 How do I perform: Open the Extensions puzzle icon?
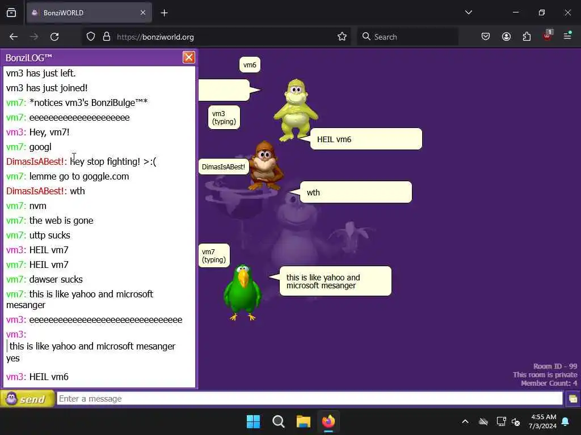tap(527, 37)
